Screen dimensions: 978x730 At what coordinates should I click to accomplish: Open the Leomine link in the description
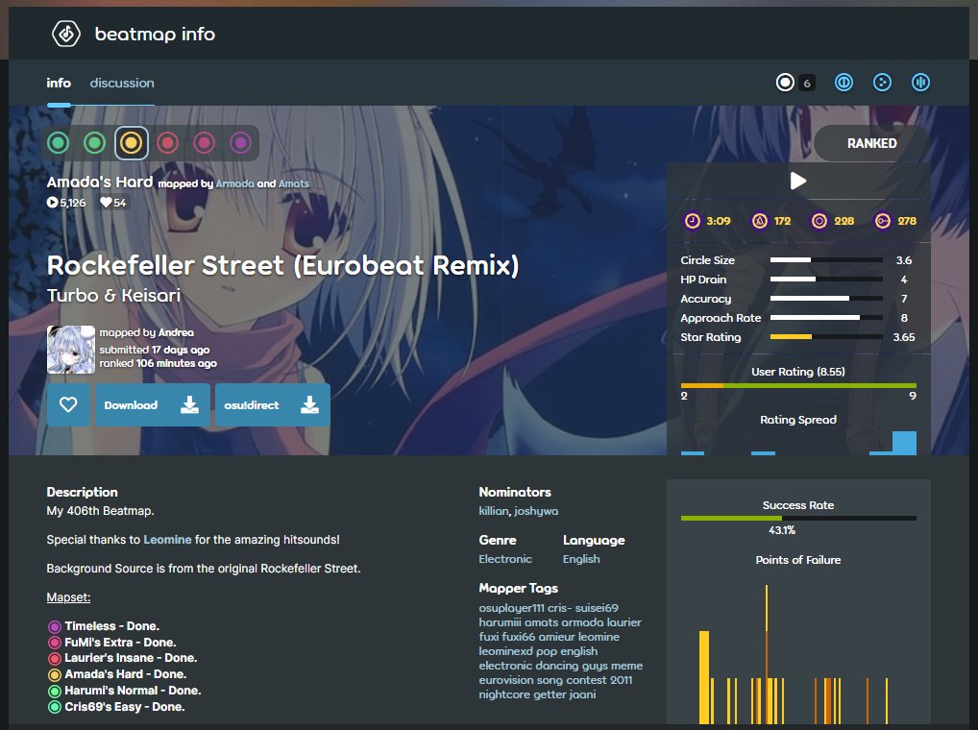[167, 540]
